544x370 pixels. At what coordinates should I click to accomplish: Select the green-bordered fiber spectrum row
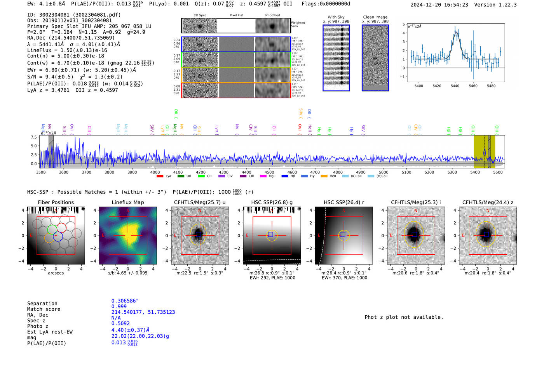236,60
